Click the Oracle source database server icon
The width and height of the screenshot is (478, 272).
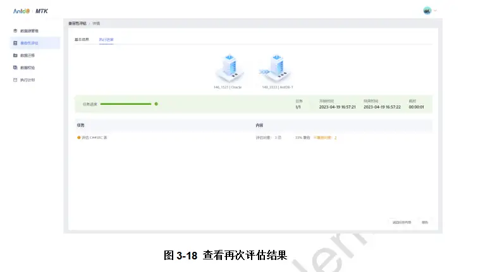(230, 68)
